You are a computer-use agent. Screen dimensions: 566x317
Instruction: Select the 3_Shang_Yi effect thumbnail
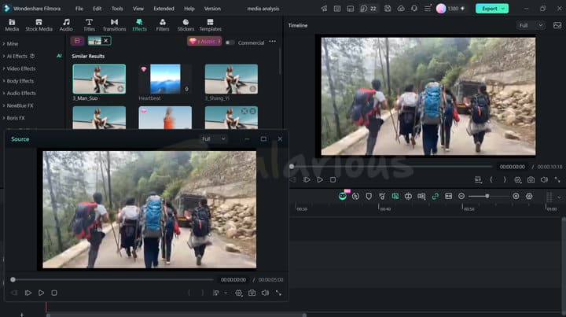tap(231, 79)
